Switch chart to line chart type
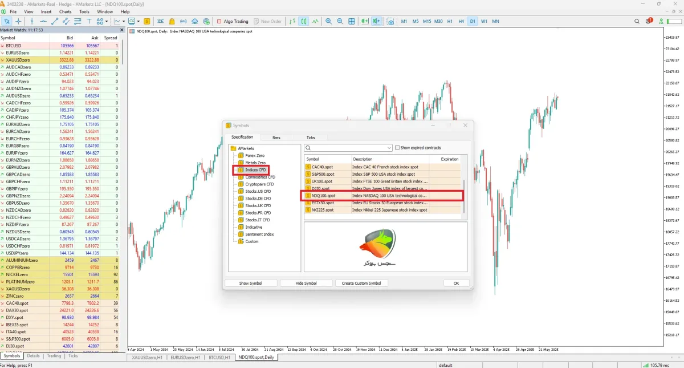Screen dimensions: 684x368 pyautogui.click(x=315, y=21)
